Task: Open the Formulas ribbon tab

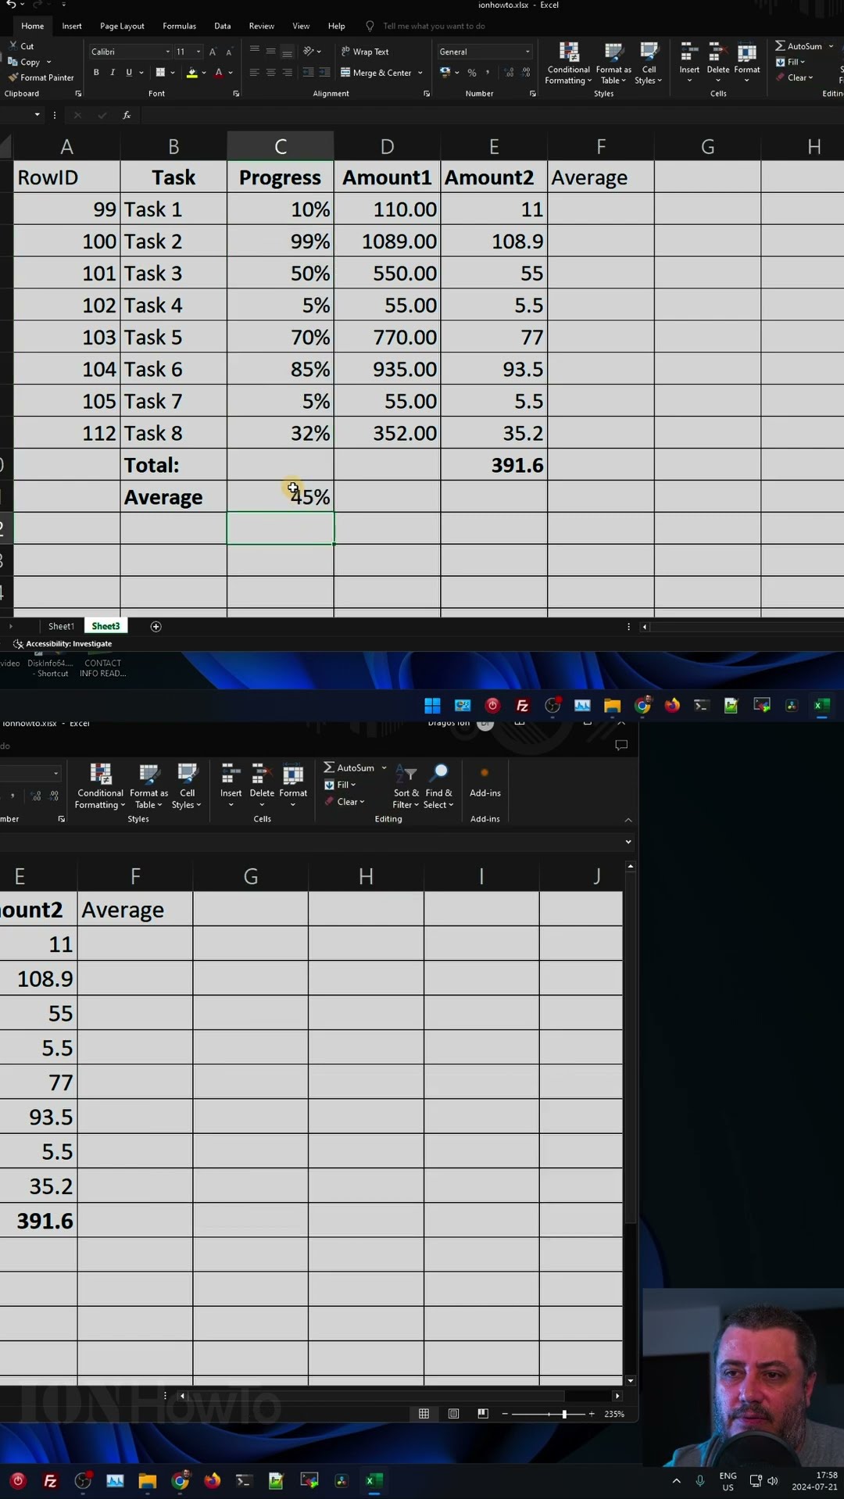Action: coord(179,26)
